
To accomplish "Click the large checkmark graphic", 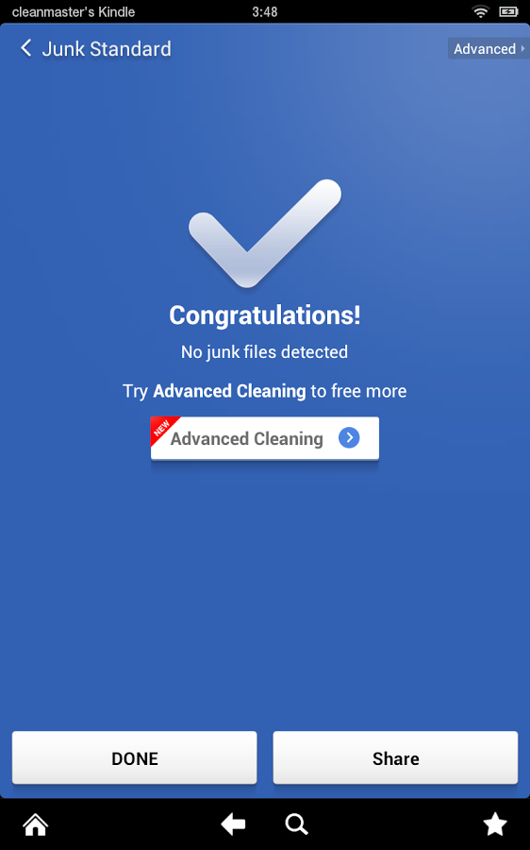I will tap(265, 233).
